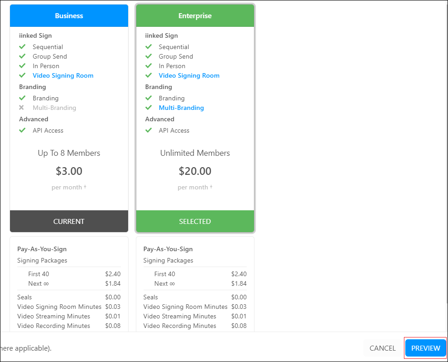The width and height of the screenshot is (448, 362).
Task: Click the Enterprise plan header
Action: point(195,16)
